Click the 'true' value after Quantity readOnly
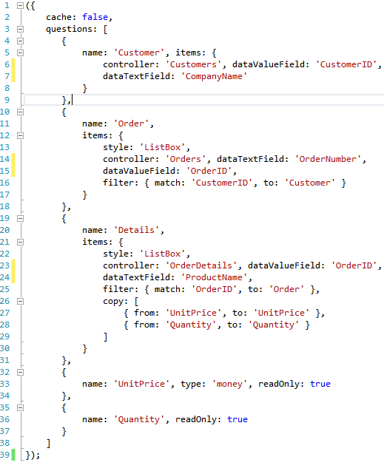The width and height of the screenshot is (384, 471). (x=238, y=419)
